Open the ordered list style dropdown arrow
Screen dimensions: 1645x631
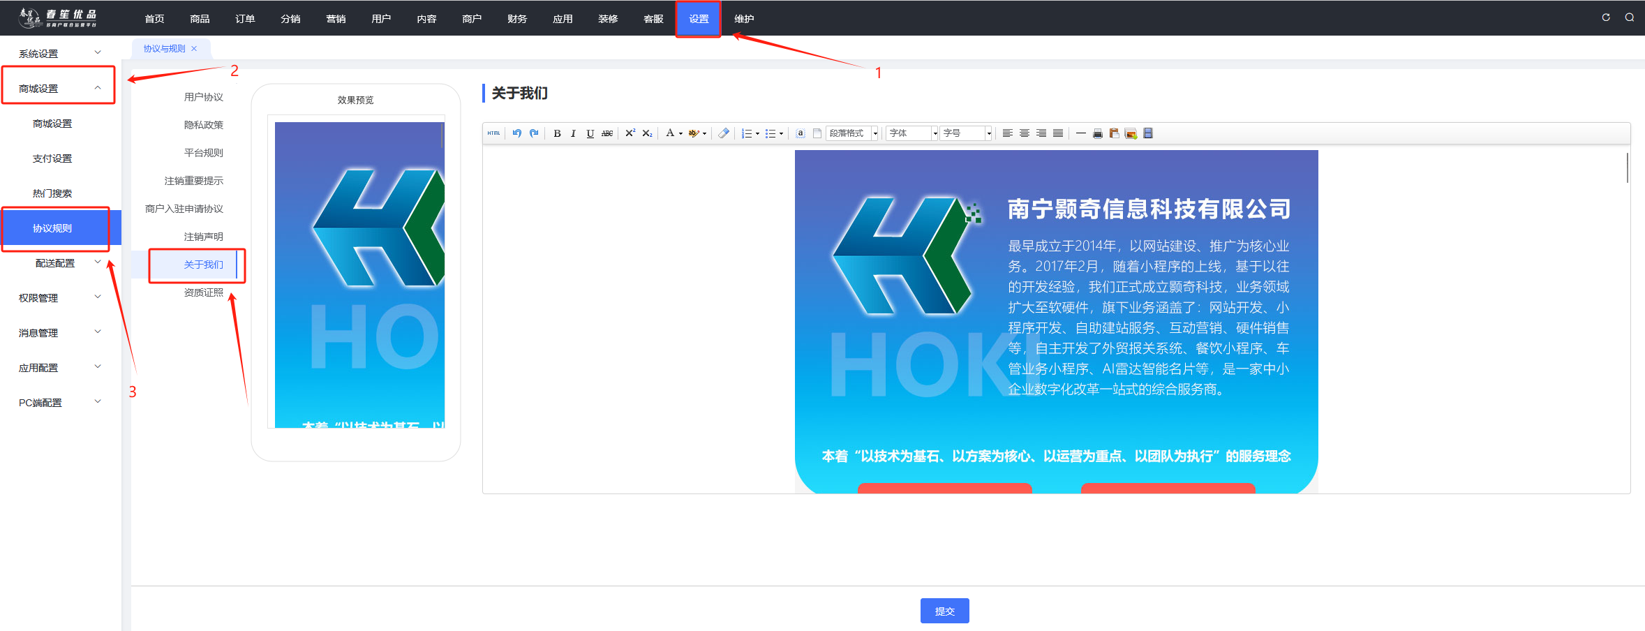tap(757, 133)
